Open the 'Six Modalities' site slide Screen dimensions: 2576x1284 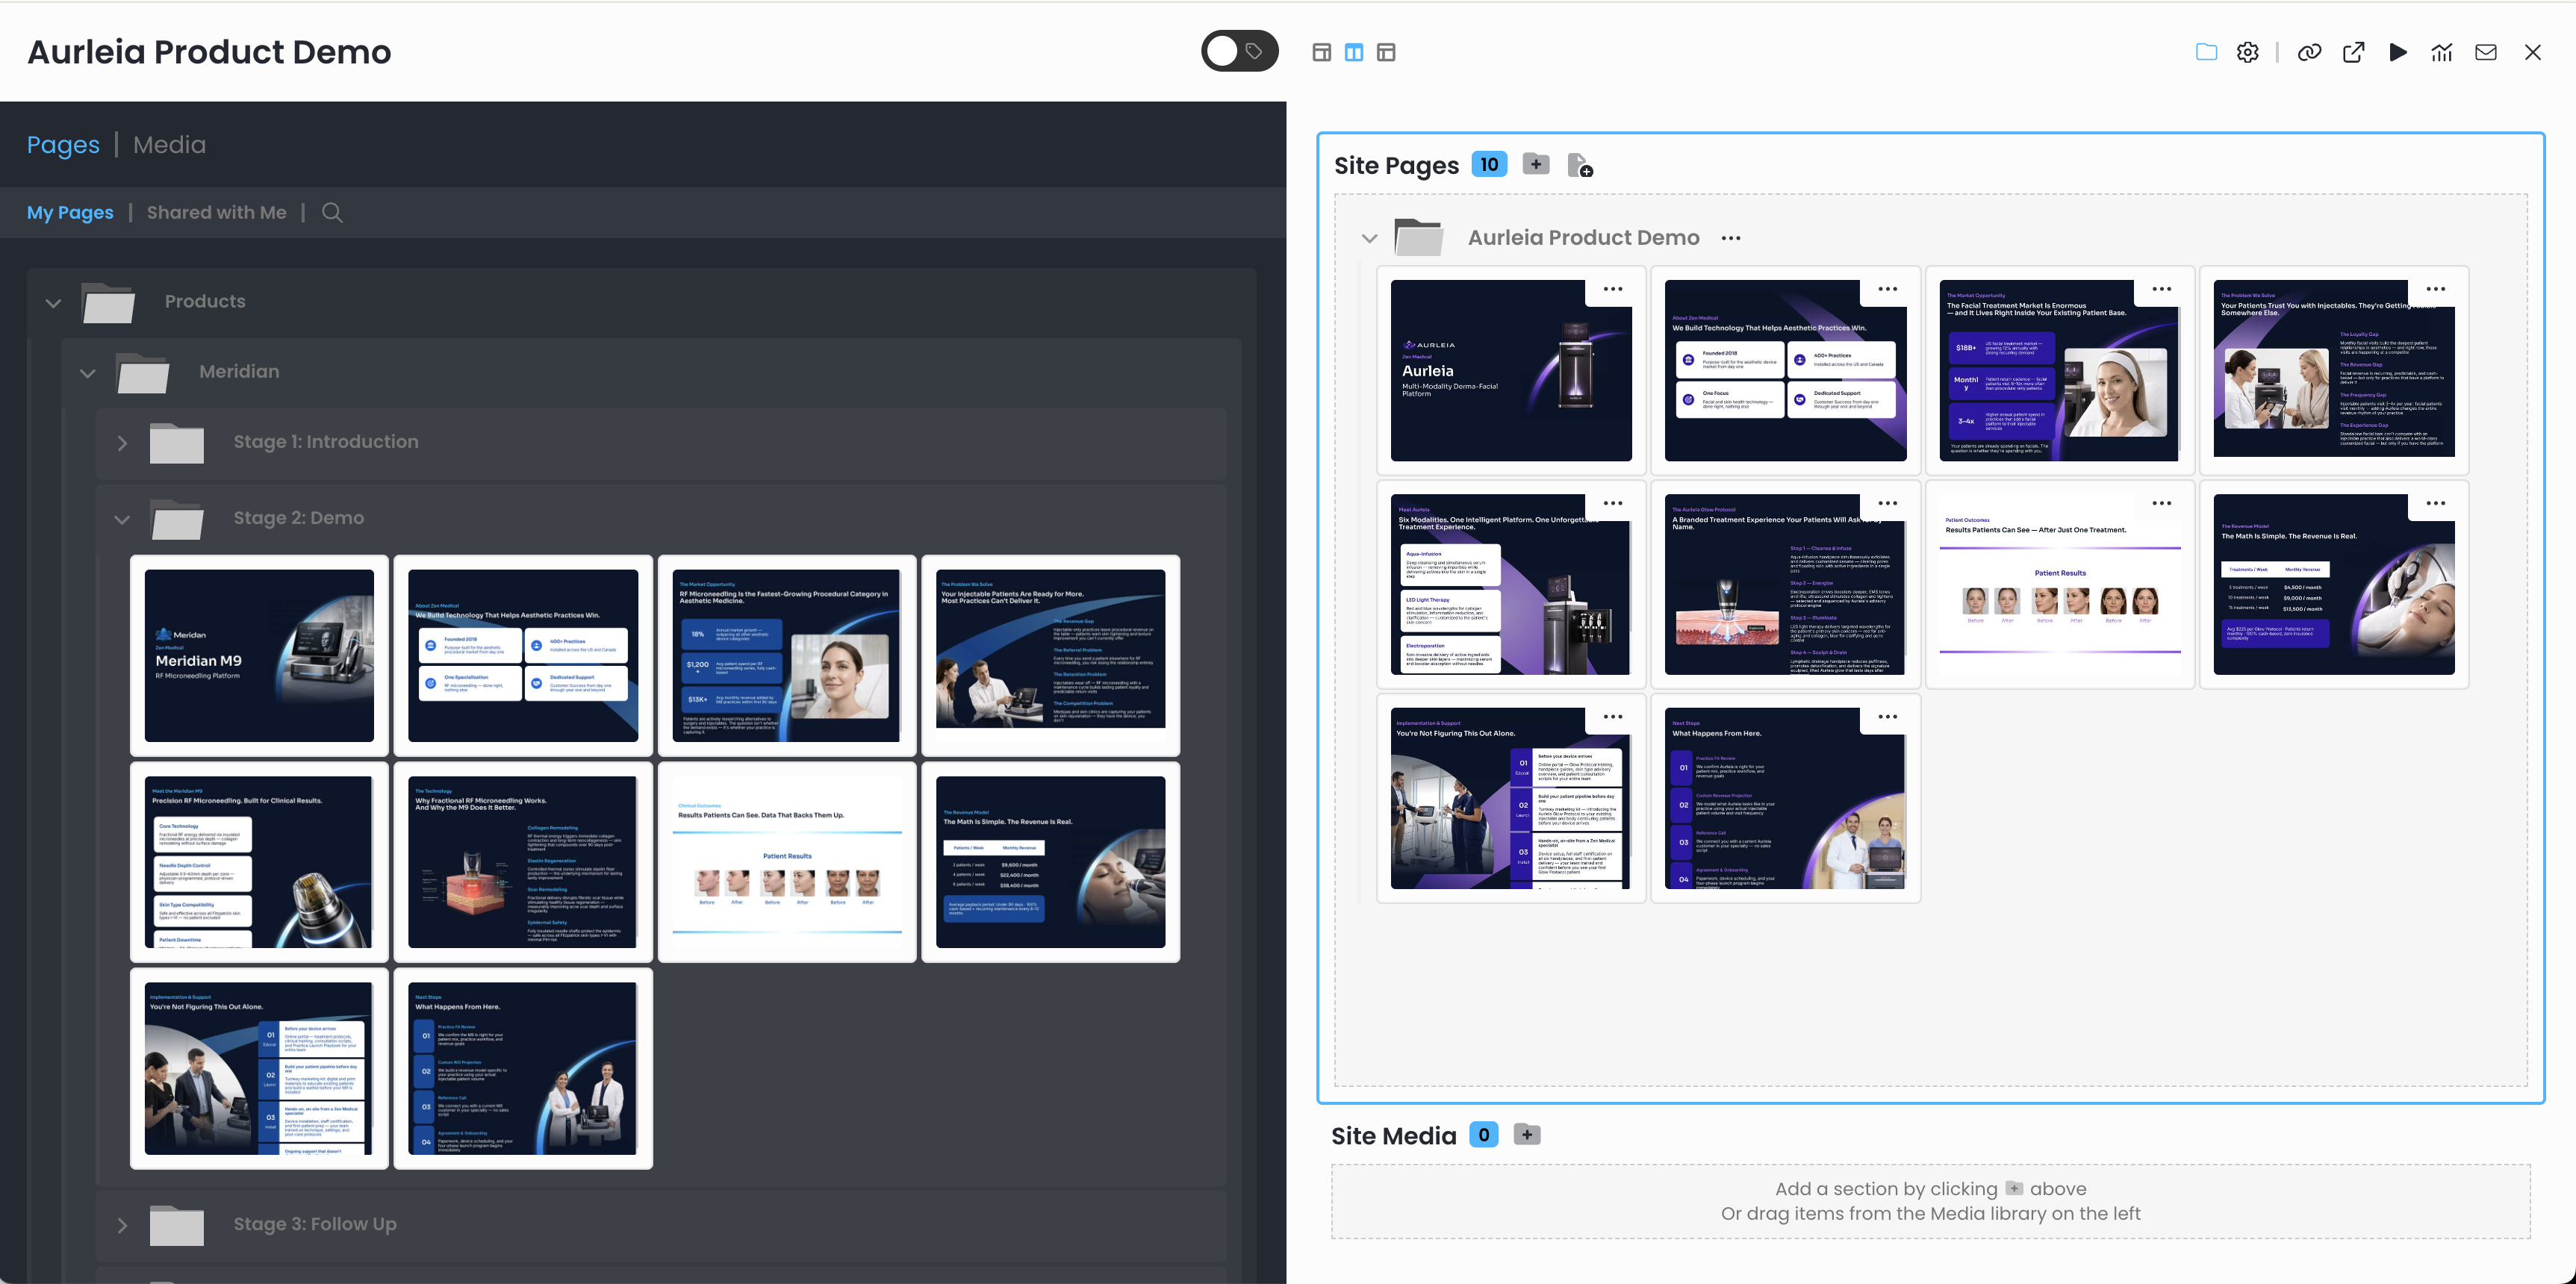click(x=1510, y=585)
